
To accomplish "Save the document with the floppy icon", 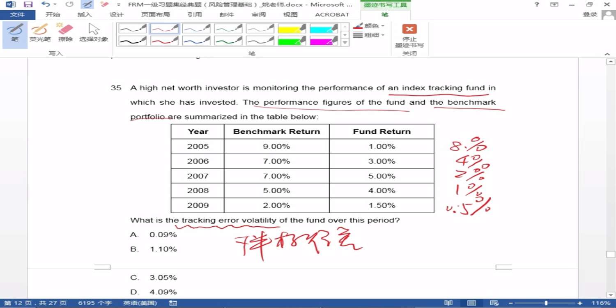I will pyautogui.click(x=28, y=5).
